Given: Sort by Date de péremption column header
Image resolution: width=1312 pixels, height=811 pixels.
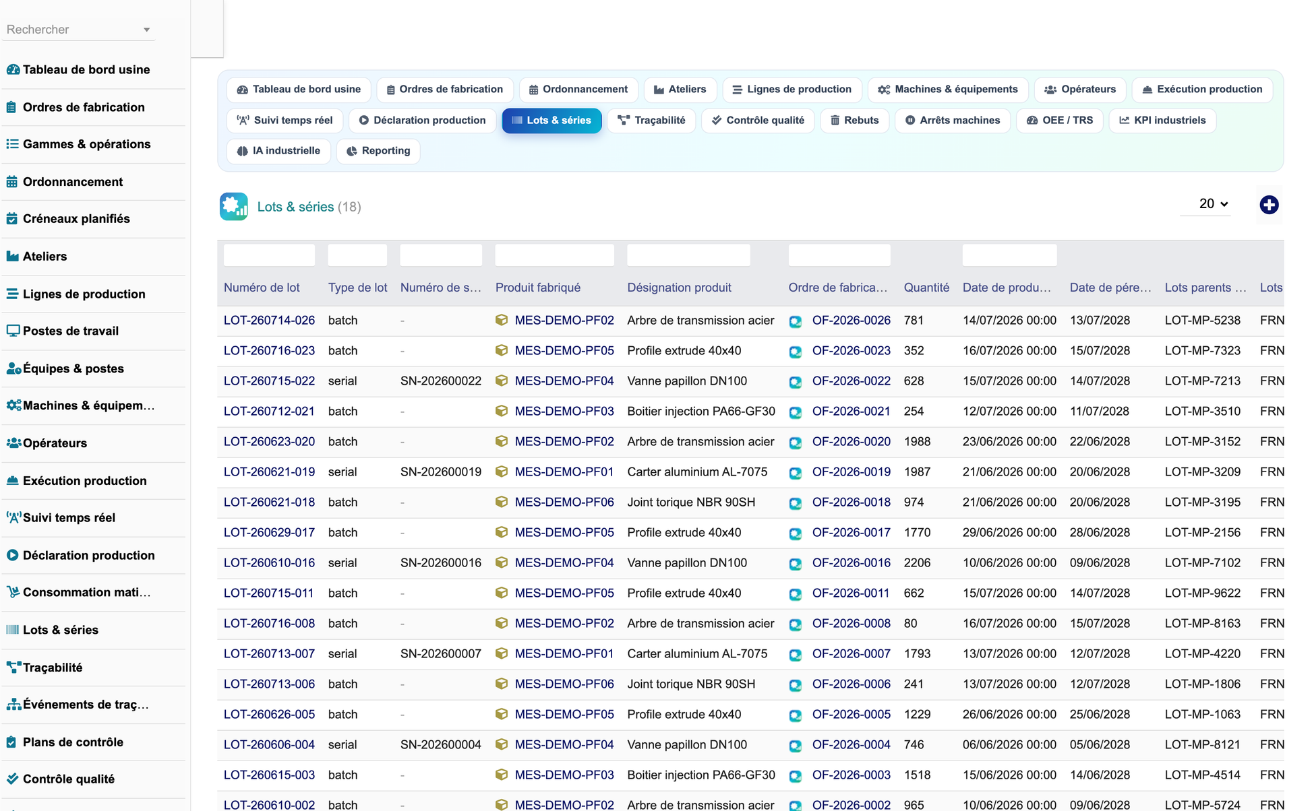Looking at the screenshot, I should 1110,288.
